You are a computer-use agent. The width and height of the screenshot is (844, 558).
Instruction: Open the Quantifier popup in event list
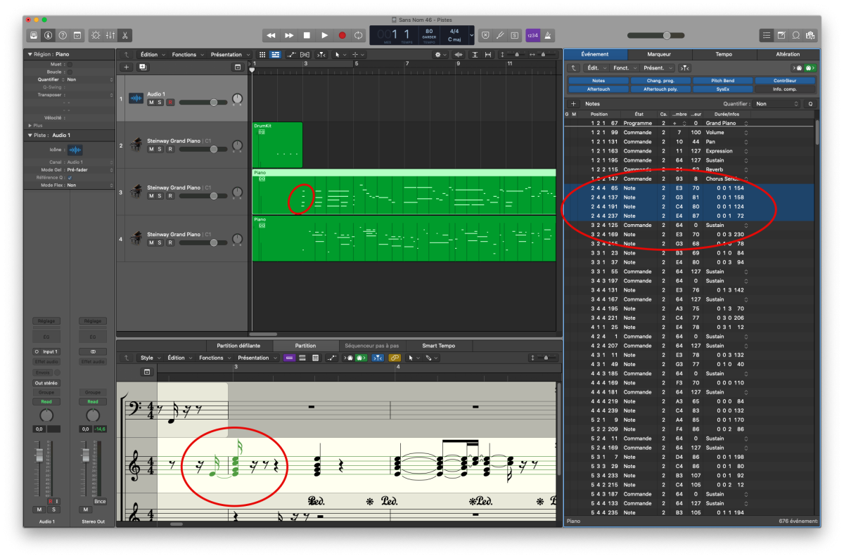pyautogui.click(x=776, y=103)
